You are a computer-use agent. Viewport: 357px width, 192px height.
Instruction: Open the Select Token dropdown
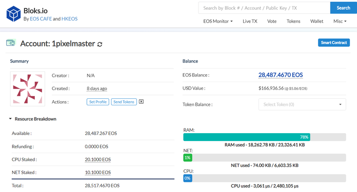[x=302, y=104]
